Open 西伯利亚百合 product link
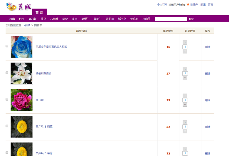The width and height of the screenshot is (229, 156). [x=43, y=73]
